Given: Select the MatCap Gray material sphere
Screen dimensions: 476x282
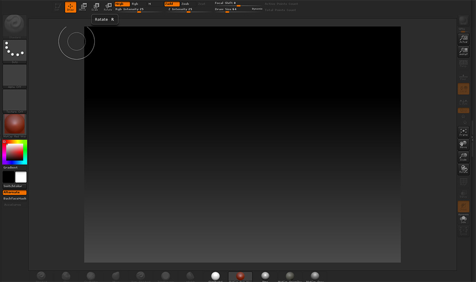Looking at the screenshot, I should [315, 277].
